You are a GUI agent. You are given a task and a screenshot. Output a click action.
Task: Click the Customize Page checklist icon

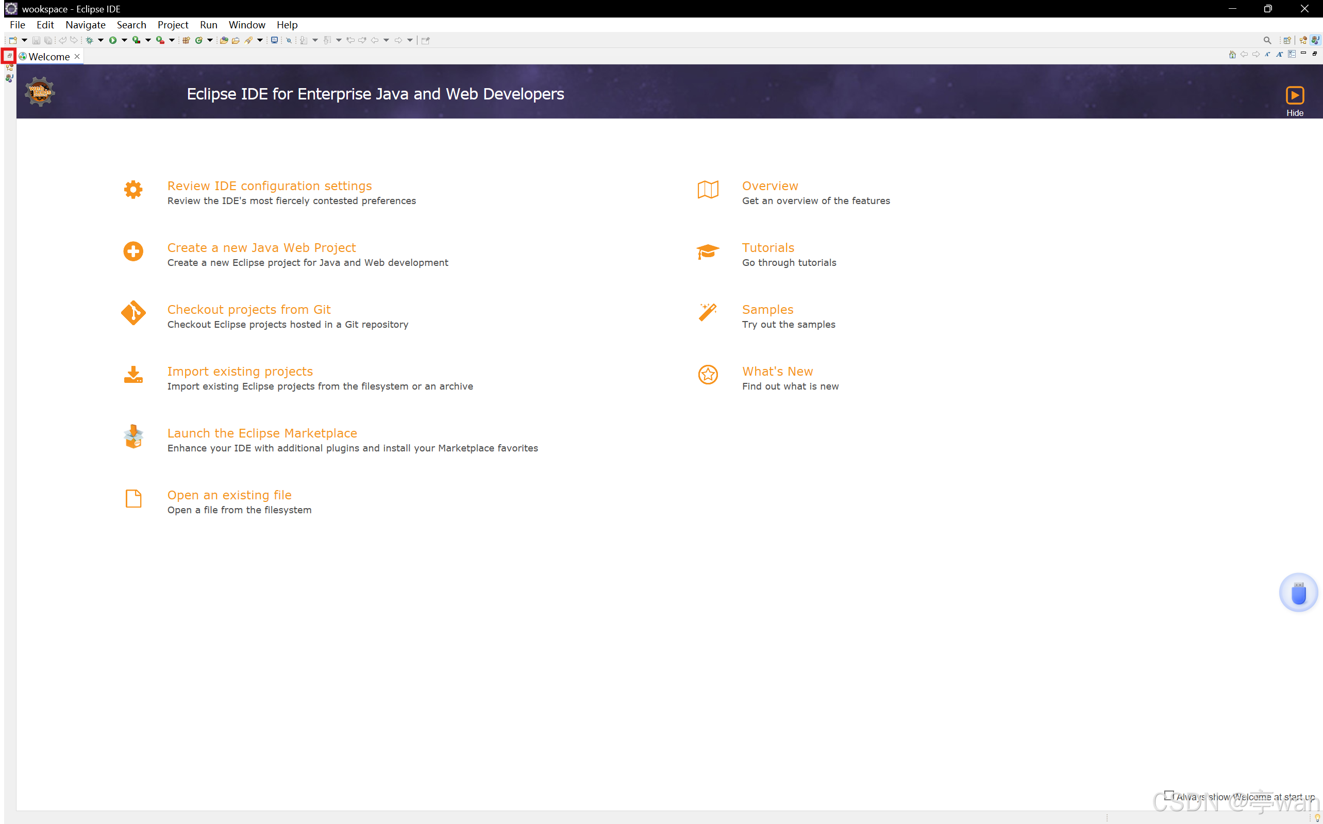(1292, 54)
